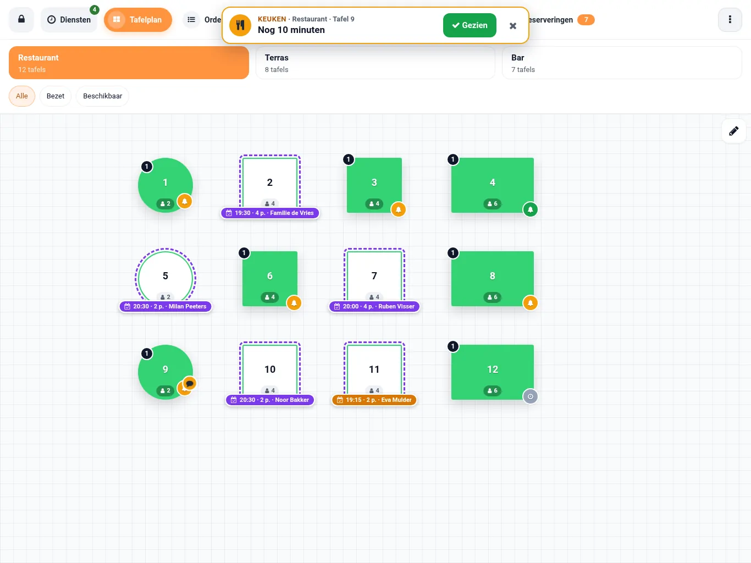The height and width of the screenshot is (563, 751).
Task: Click the pencil edit floor plan icon
Action: (733, 131)
